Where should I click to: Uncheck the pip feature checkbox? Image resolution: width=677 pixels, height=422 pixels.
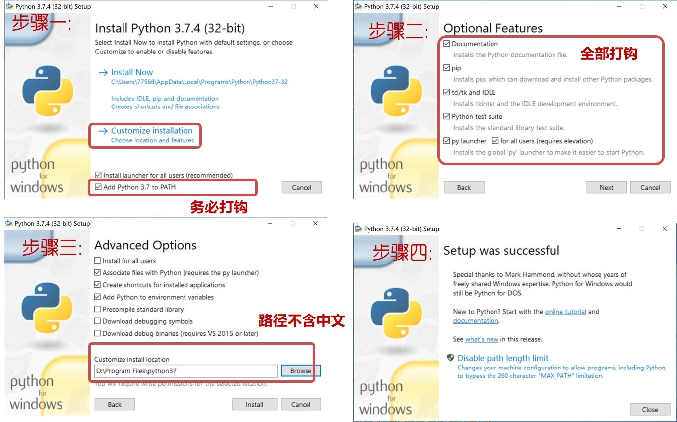tap(447, 68)
